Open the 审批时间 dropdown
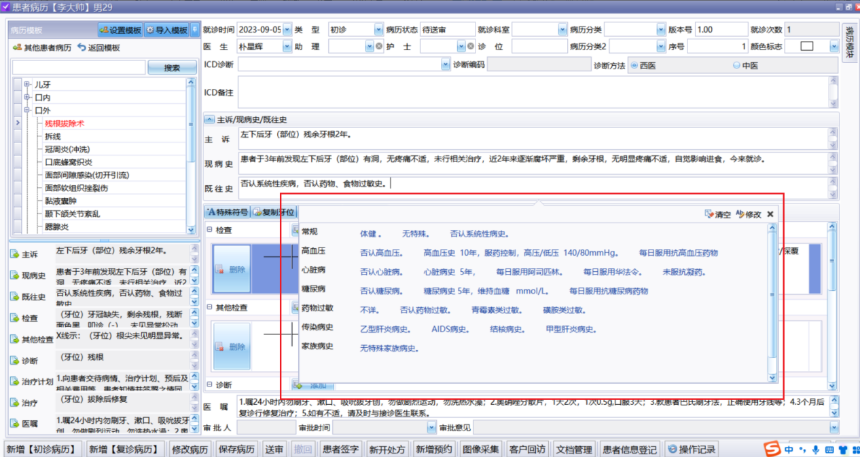860x457 pixels. 432,428
